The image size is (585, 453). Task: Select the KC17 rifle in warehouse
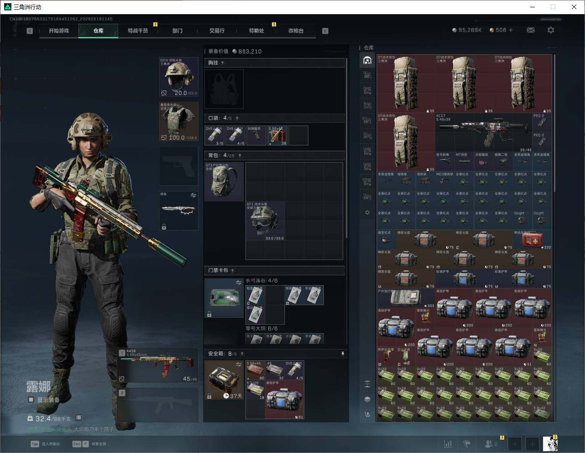[484, 132]
